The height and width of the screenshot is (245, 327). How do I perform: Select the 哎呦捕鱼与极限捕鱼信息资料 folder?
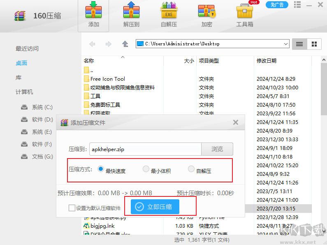tap(119, 87)
